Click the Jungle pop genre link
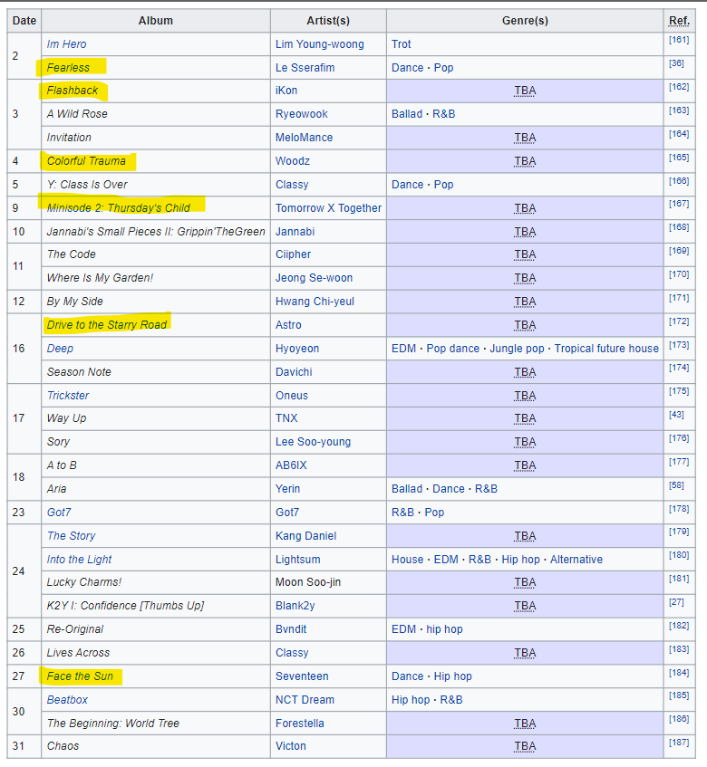The width and height of the screenshot is (707, 767). (x=517, y=349)
